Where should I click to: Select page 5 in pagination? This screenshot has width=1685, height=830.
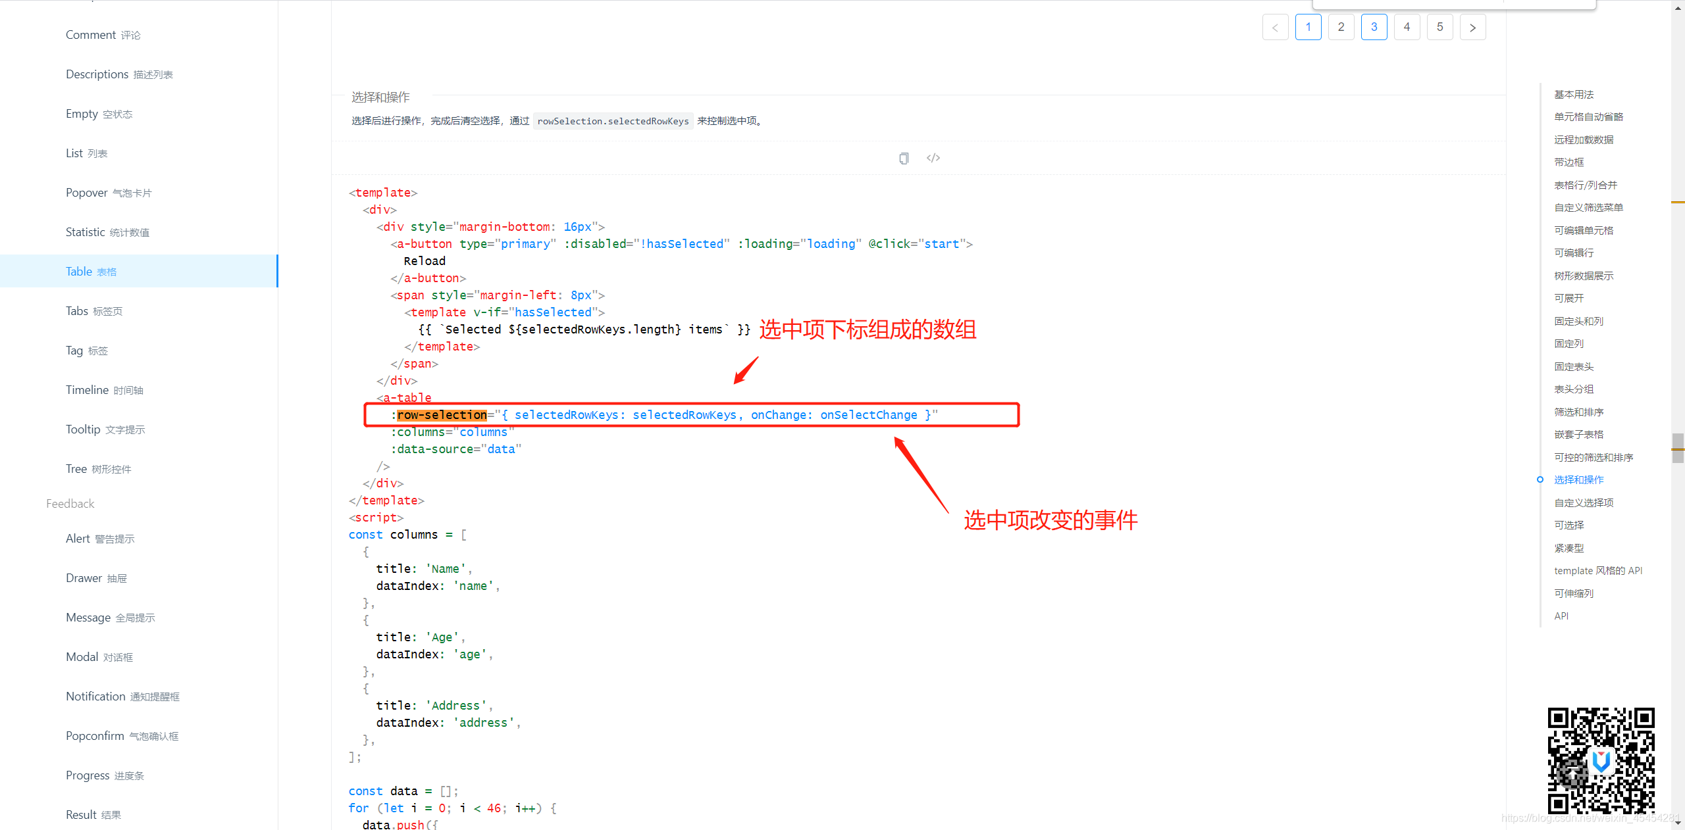point(1439,27)
